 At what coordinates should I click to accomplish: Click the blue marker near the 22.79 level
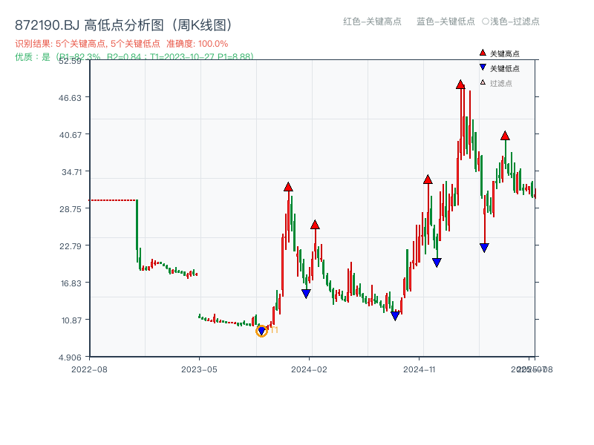[484, 248]
